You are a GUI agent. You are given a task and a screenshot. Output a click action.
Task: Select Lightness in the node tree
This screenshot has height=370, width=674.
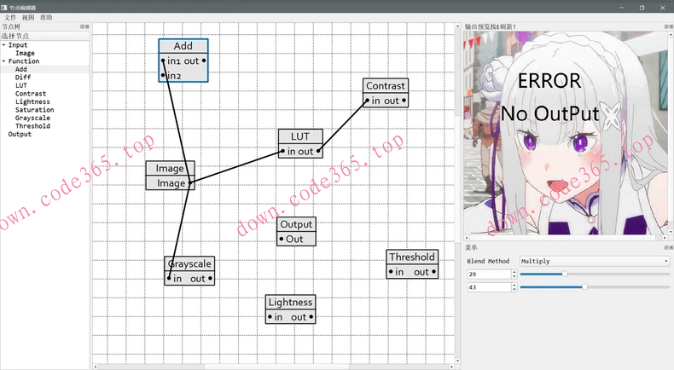point(32,101)
